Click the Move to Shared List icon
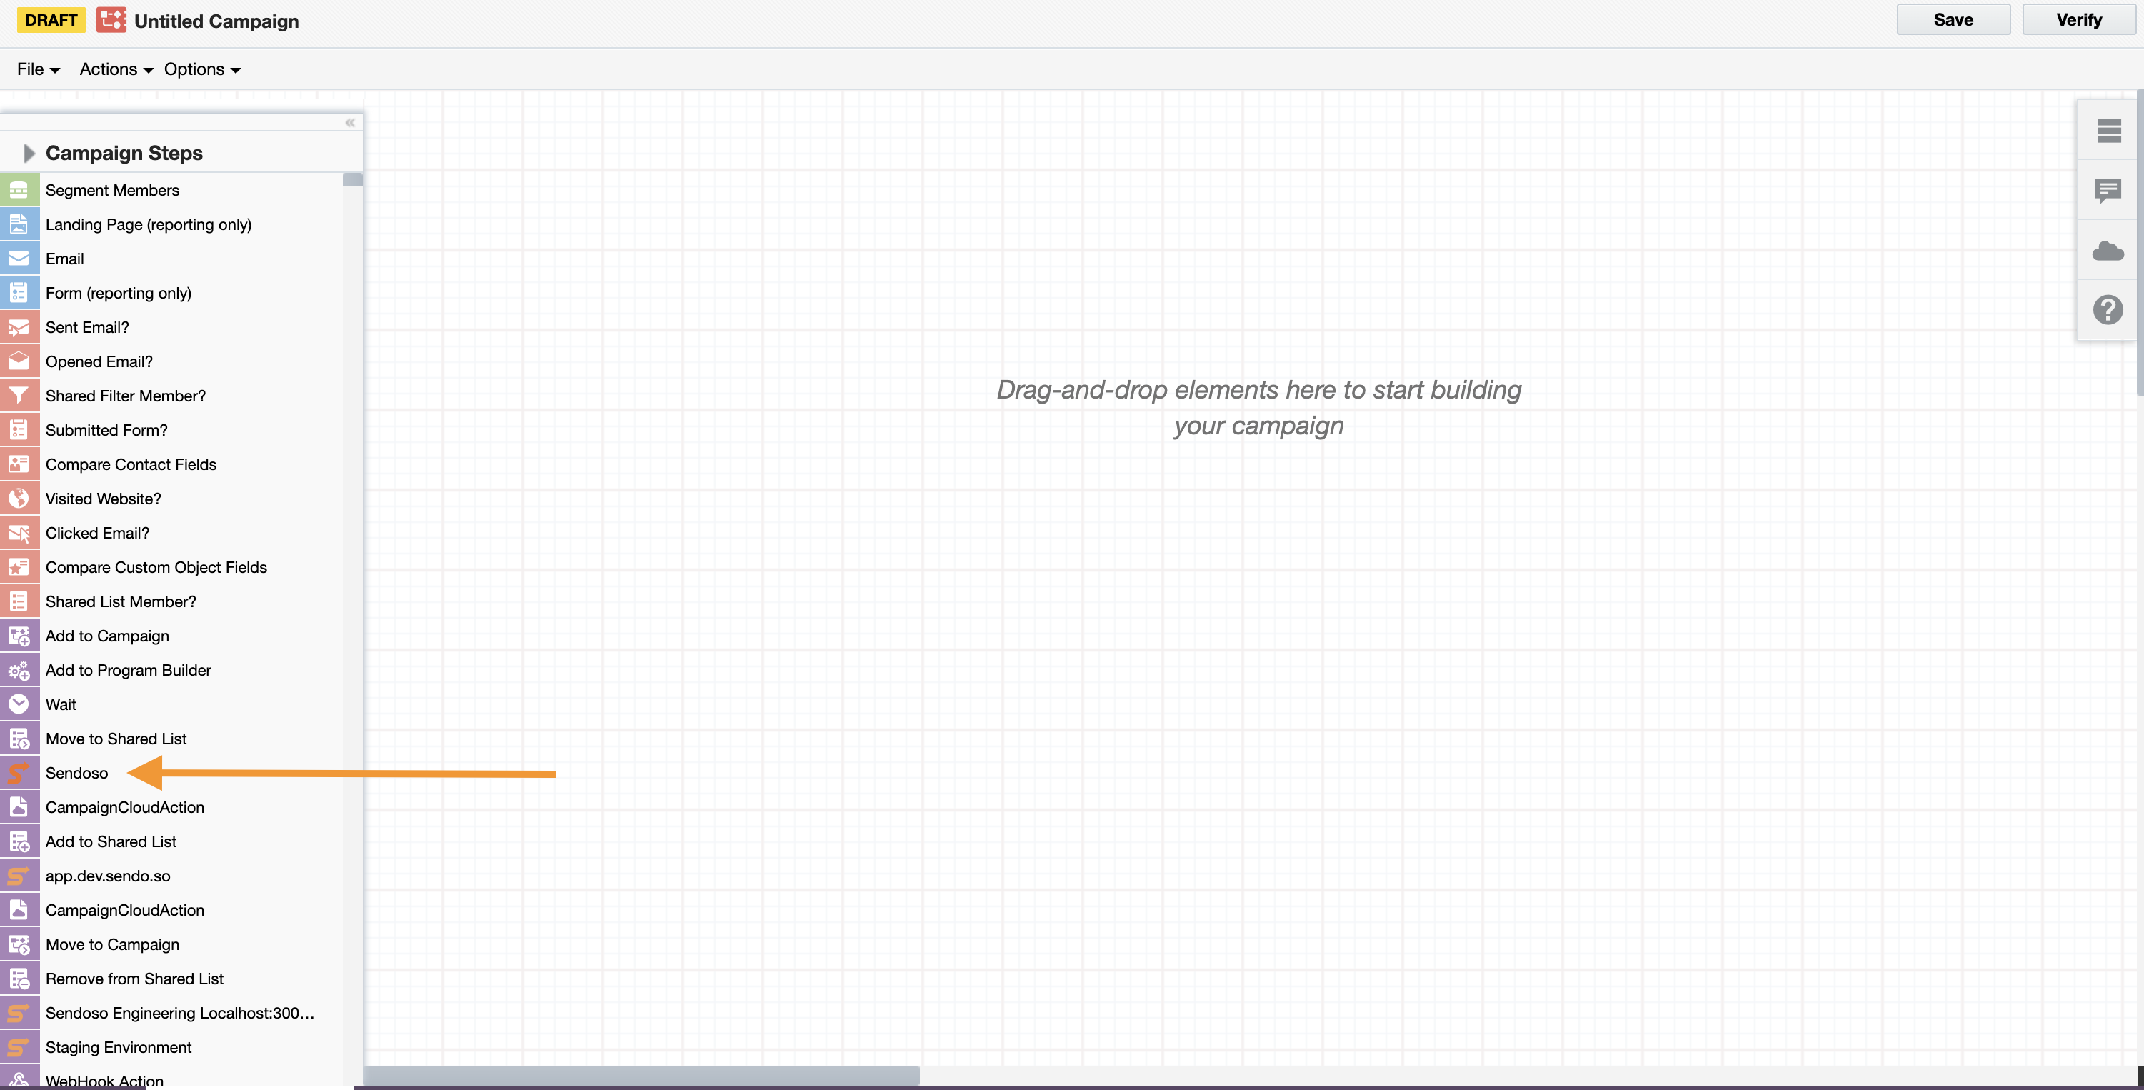The width and height of the screenshot is (2144, 1090). click(19, 739)
